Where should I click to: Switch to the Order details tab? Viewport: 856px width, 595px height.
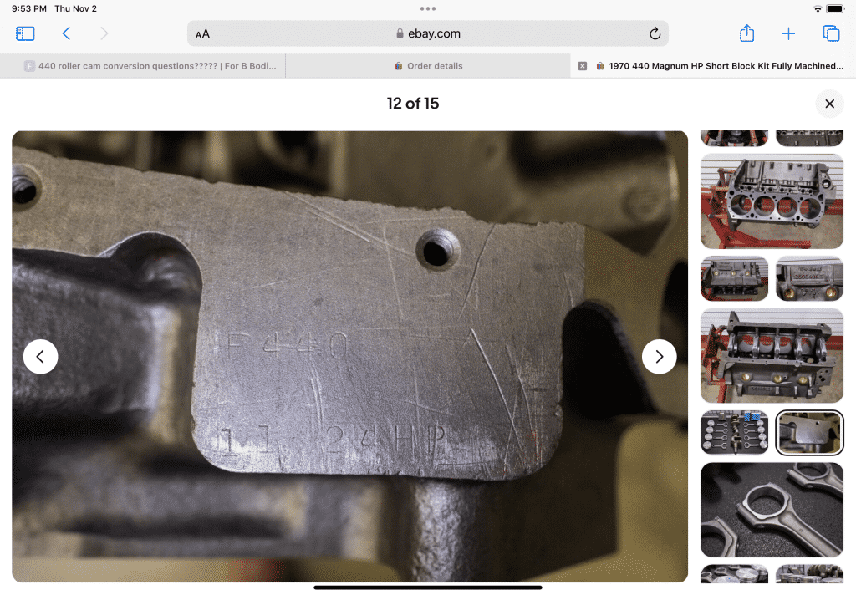[428, 66]
